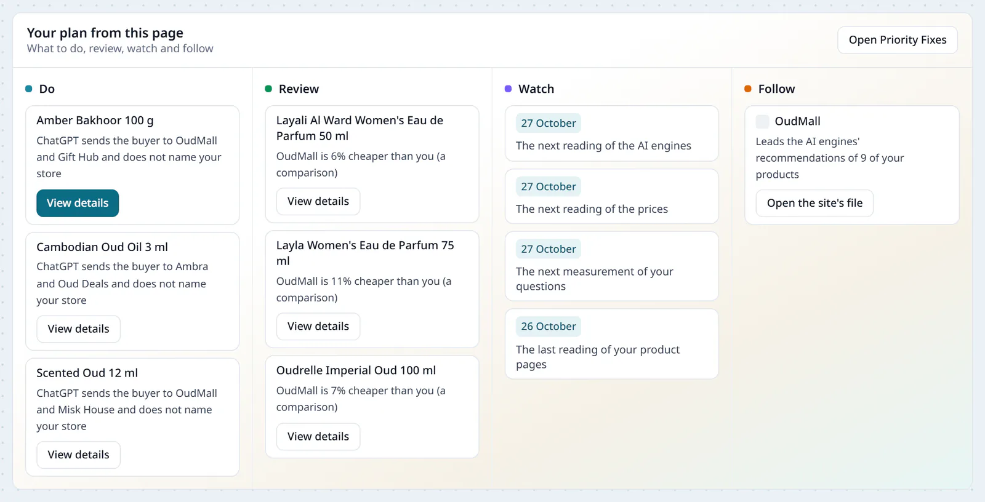The width and height of the screenshot is (985, 502).
Task: Select the 26 October date badge
Action: [x=549, y=327]
